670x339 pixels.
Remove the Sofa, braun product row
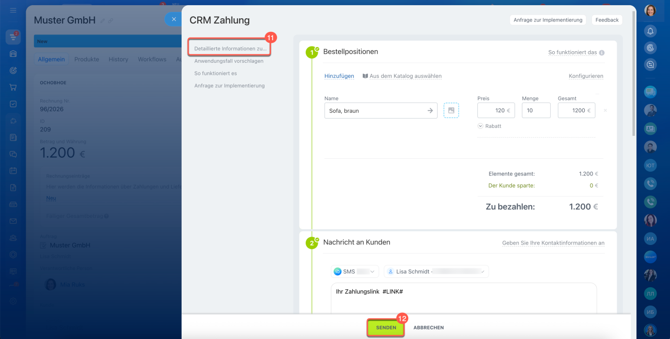pos(606,110)
